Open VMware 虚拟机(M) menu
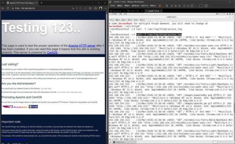Viewport: 235px width, 144px height. [135, 6]
